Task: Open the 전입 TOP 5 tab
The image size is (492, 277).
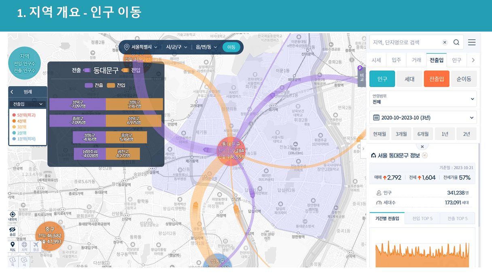Action: click(x=422, y=218)
